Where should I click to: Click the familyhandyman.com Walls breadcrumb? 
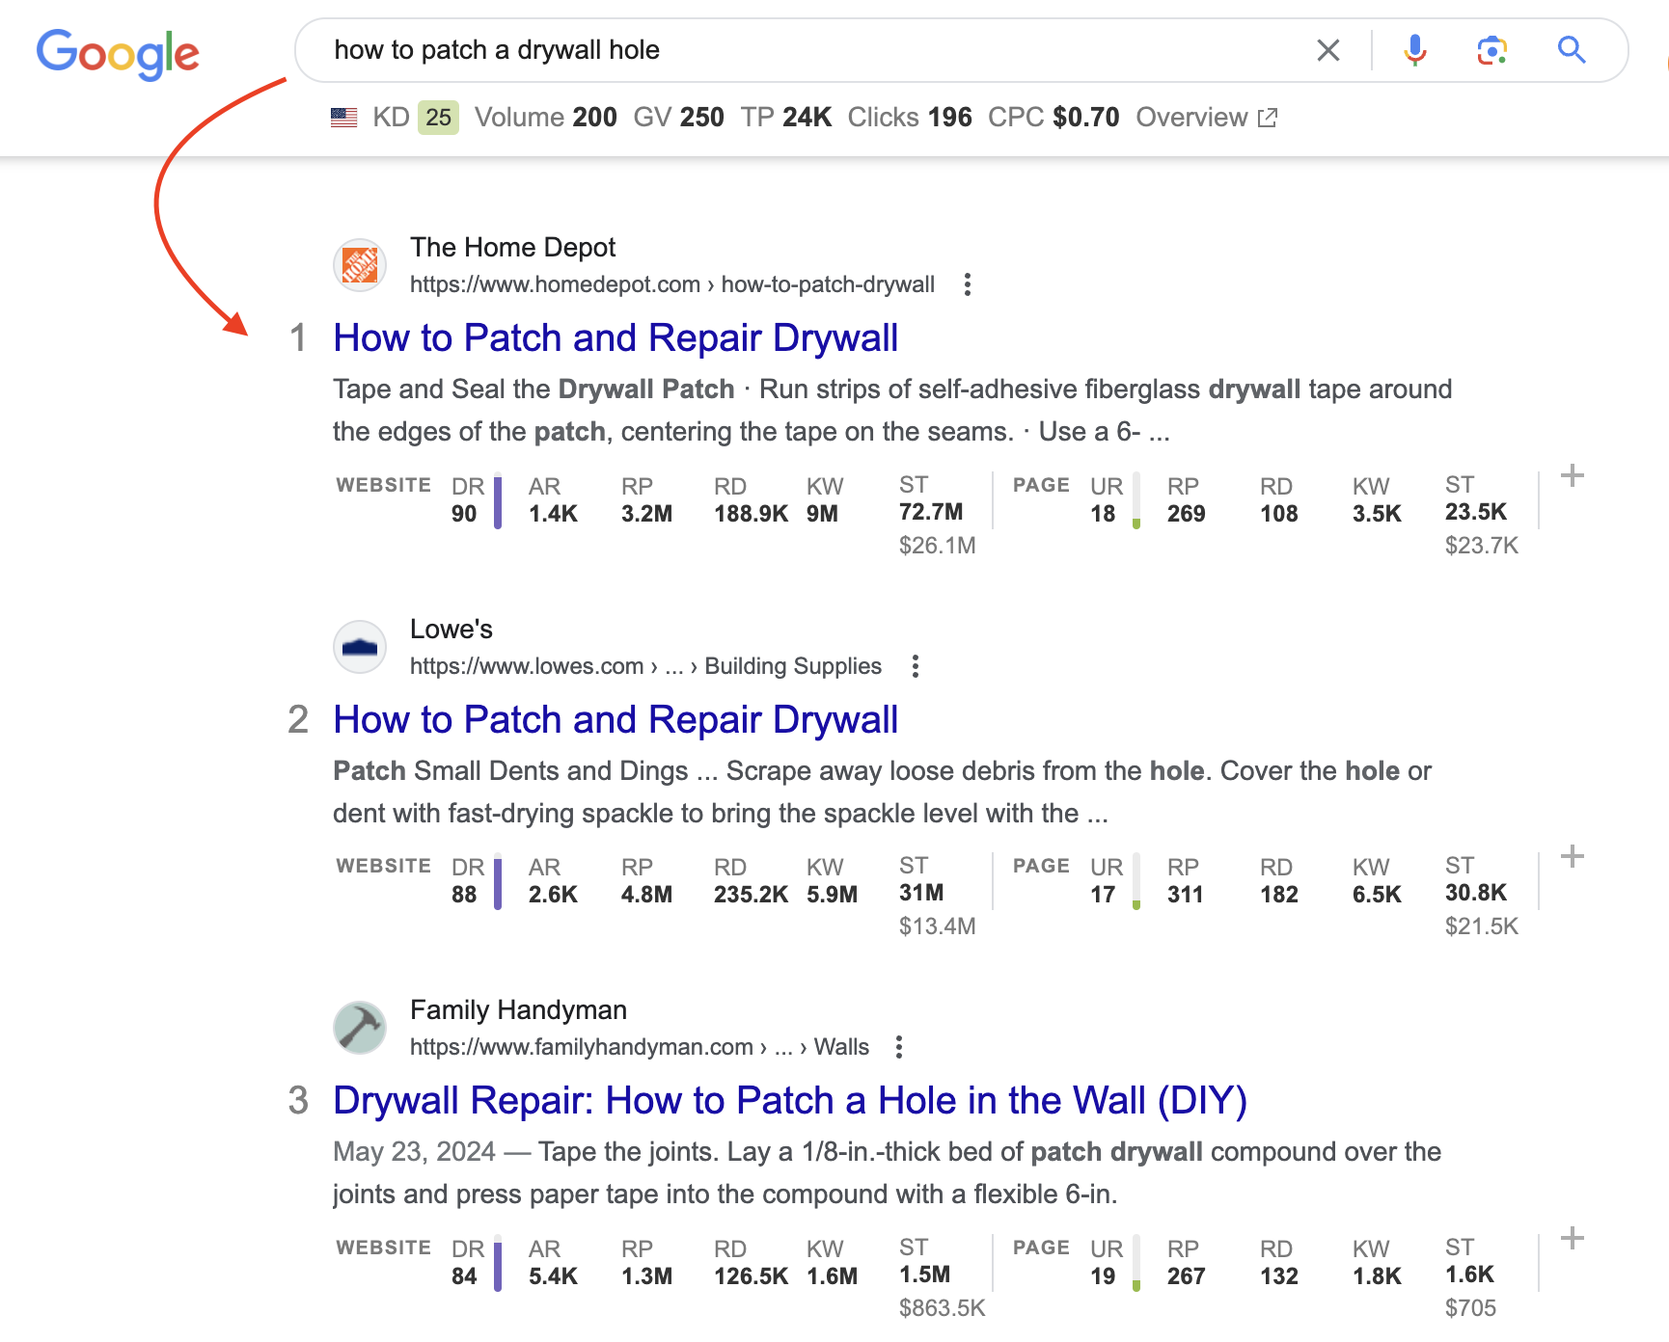(x=640, y=1047)
